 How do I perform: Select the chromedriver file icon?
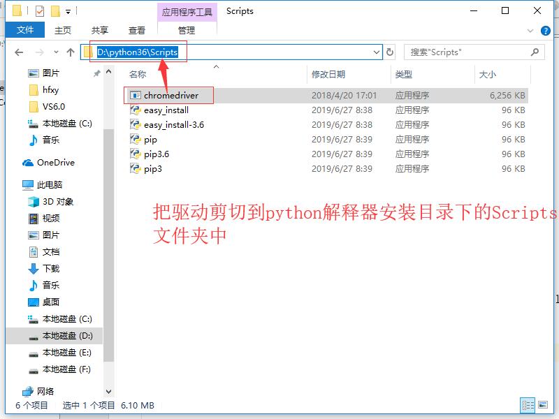point(136,96)
